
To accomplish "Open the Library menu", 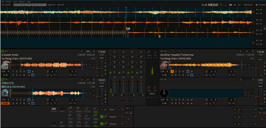I will [9, 2].
